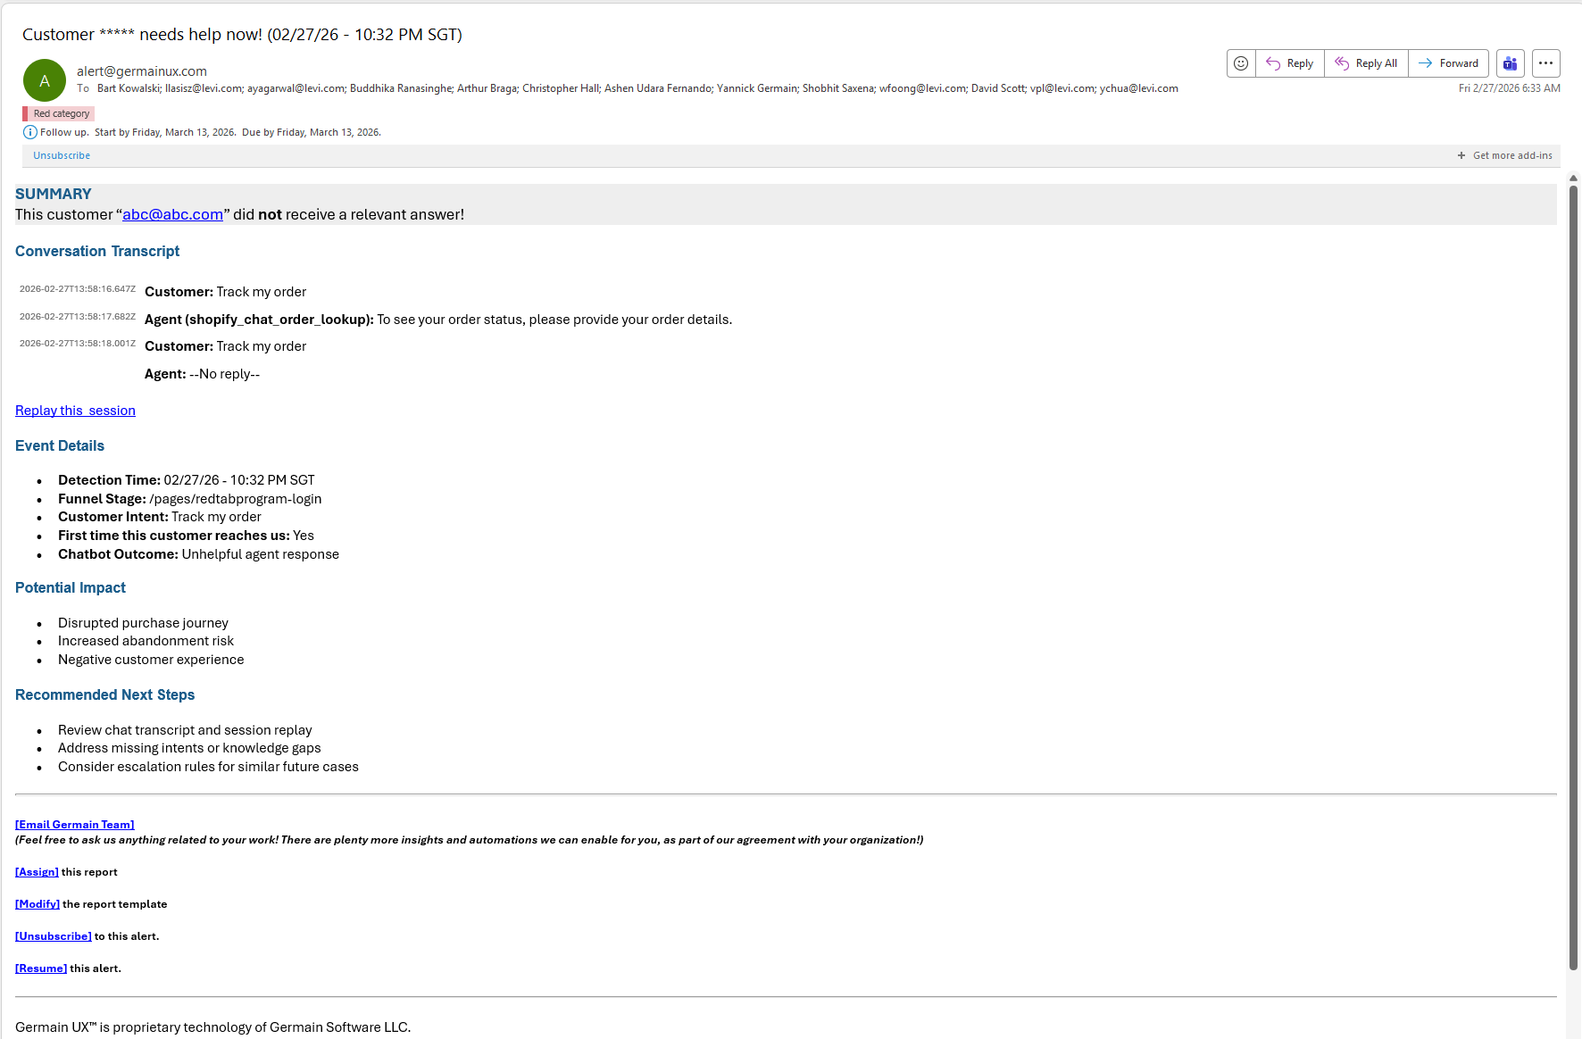Click Reply All in the message toolbar
1582x1039 pixels.
pyautogui.click(x=1366, y=63)
